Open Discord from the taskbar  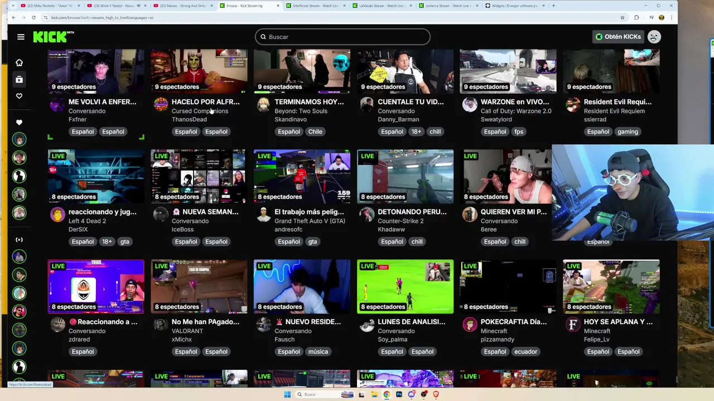click(411, 394)
